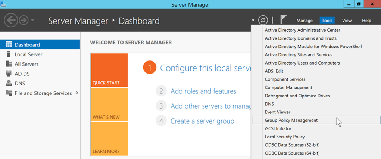Click the forward navigation arrow
Image resolution: width=381 pixels, height=159 pixels.
click(24, 21)
